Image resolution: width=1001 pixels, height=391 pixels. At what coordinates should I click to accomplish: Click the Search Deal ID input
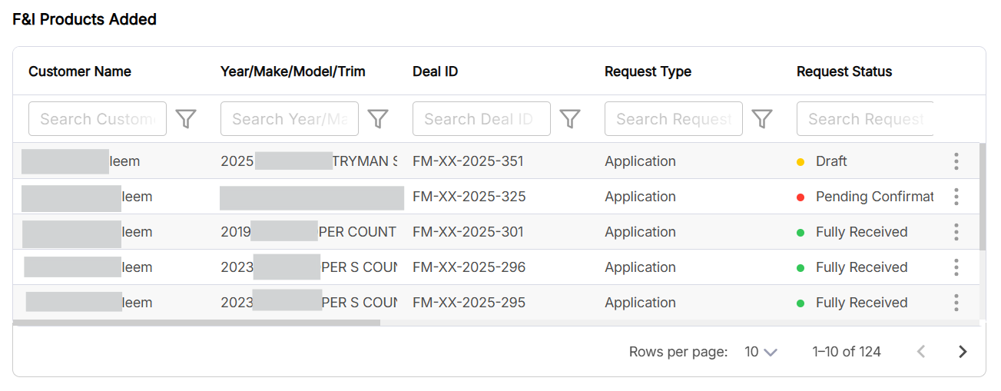click(x=481, y=119)
